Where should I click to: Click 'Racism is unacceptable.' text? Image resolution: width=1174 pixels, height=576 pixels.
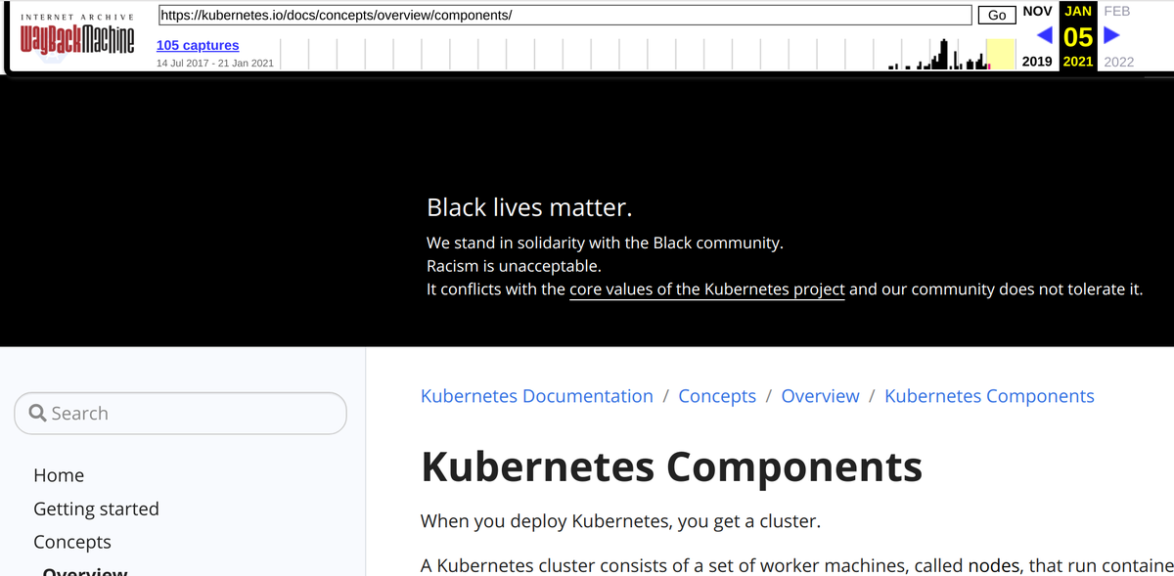click(x=514, y=266)
